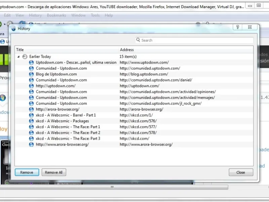Select history entry 'Uptodown.com - Descar...pañol, ultima version'
This screenshot has width=269, height=202.
coord(76,62)
